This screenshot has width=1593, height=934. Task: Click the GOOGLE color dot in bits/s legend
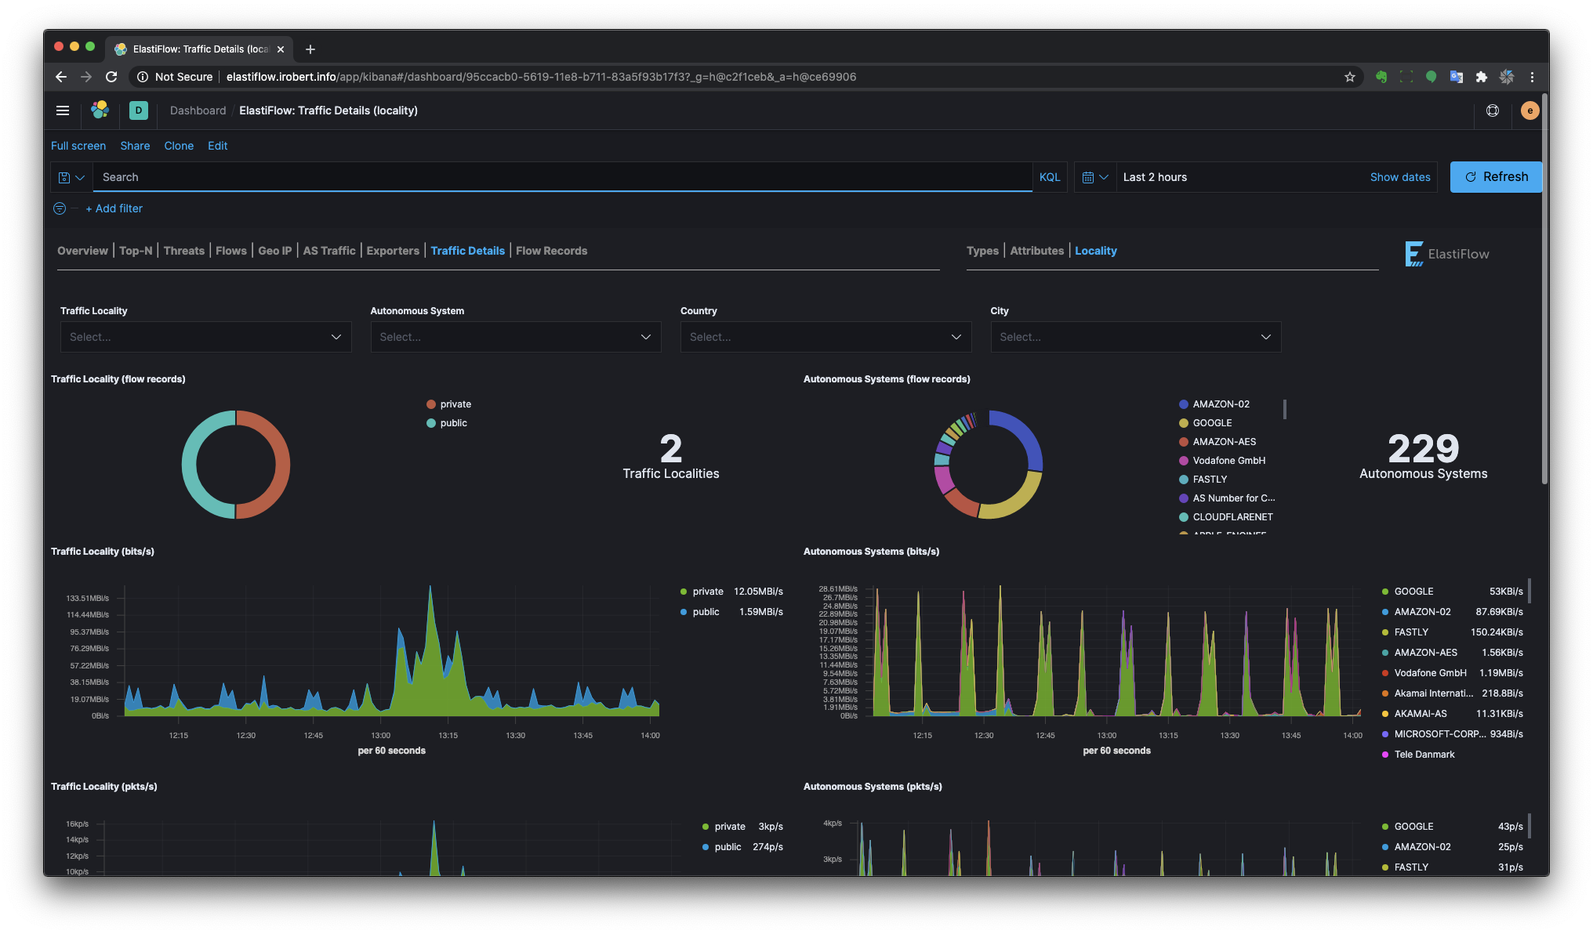point(1385,592)
